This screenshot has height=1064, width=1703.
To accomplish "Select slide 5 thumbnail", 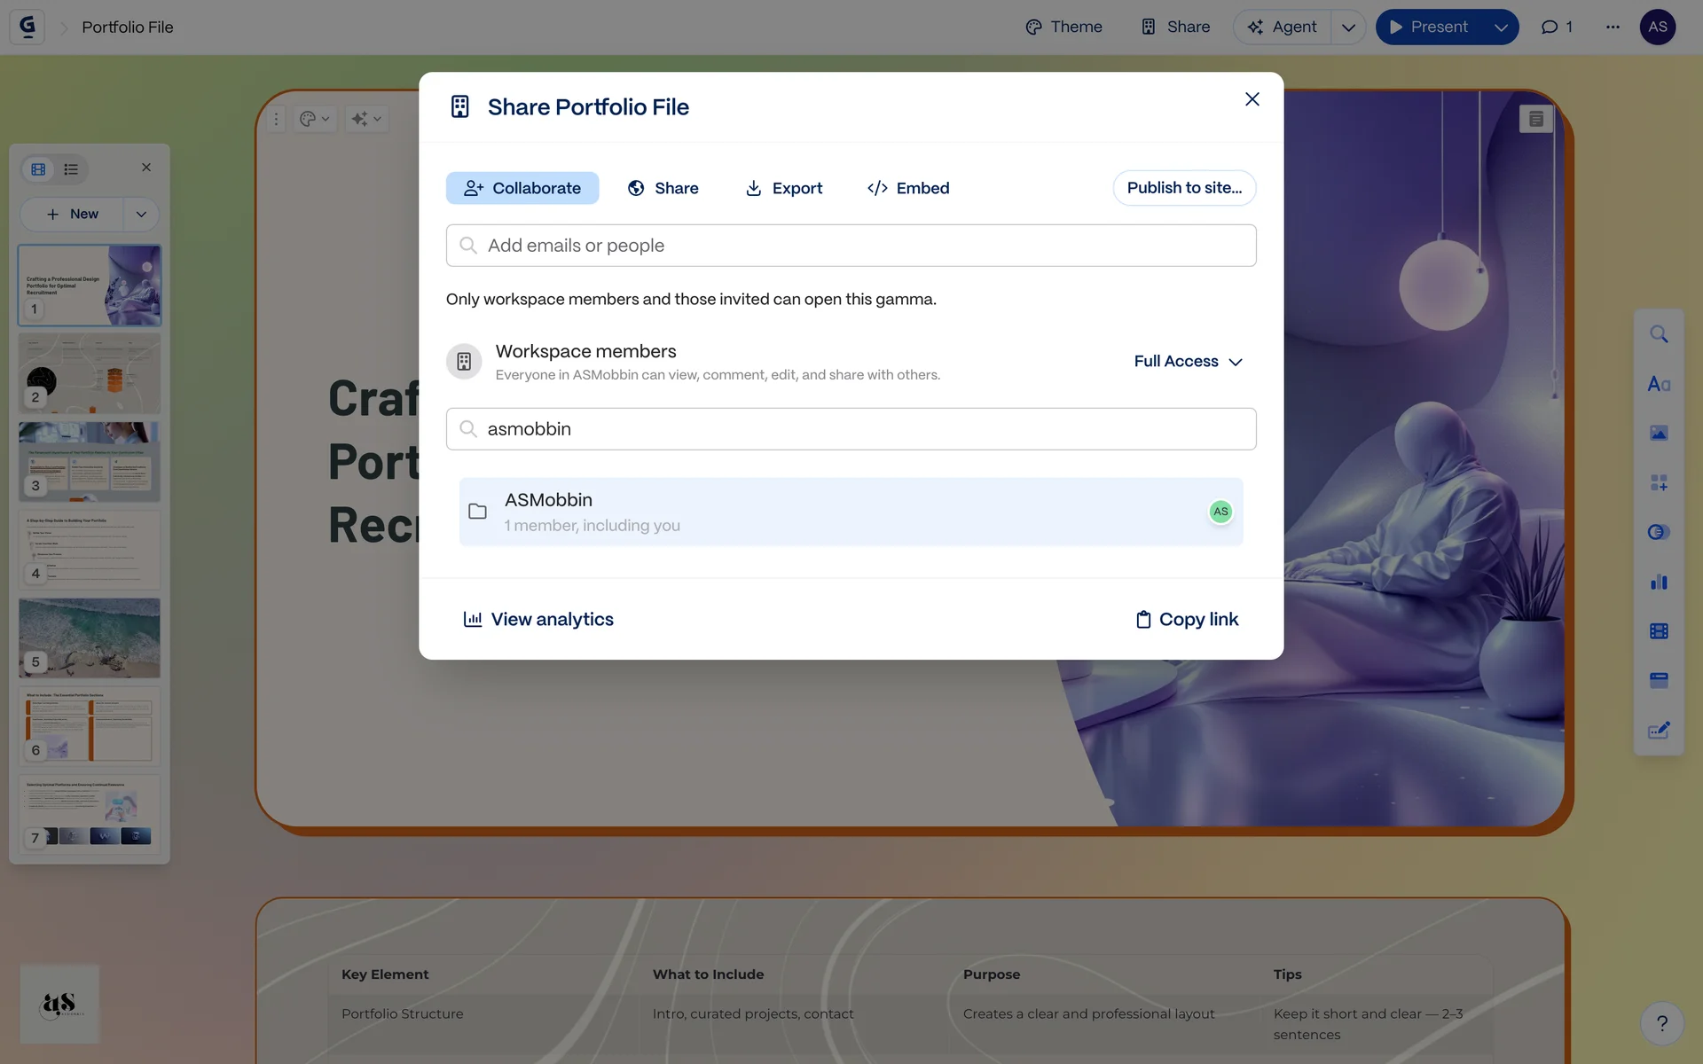I will tap(89, 638).
